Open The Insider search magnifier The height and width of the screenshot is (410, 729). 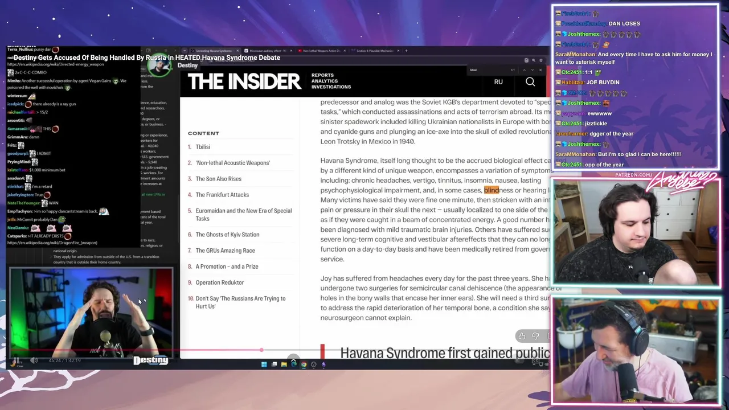(530, 82)
